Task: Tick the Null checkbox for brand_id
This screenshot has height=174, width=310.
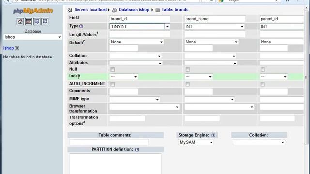Action: (113, 69)
